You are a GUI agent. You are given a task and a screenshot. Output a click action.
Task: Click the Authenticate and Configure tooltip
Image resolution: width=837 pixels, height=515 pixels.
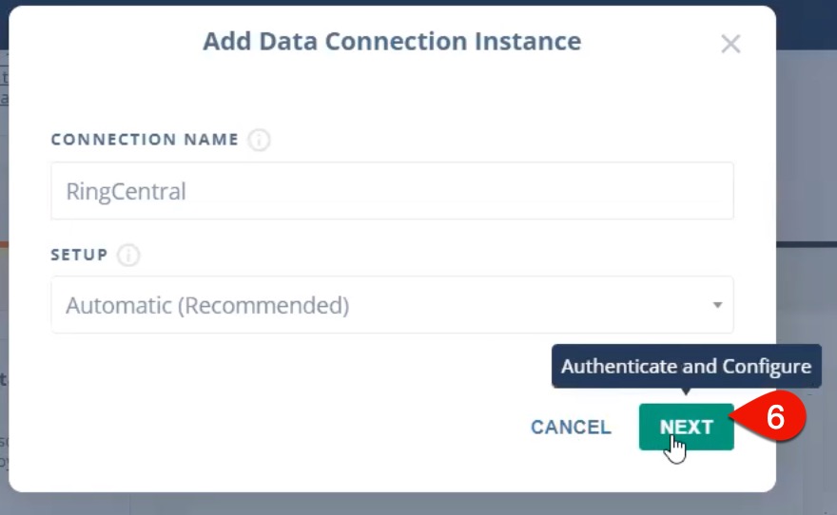687,366
